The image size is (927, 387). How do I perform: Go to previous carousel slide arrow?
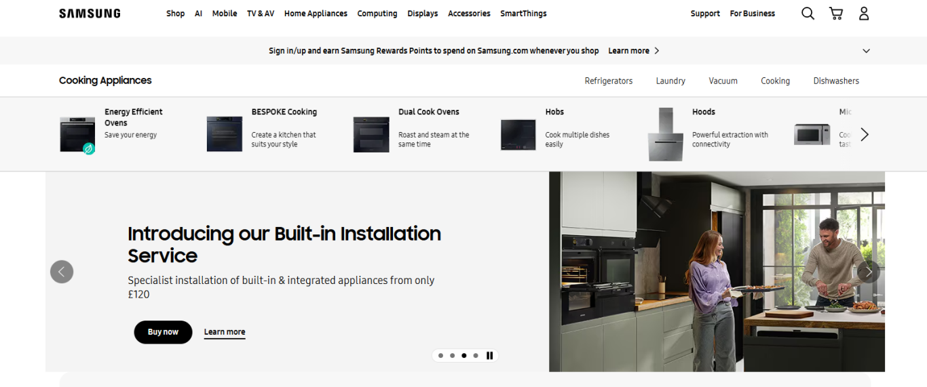click(62, 272)
